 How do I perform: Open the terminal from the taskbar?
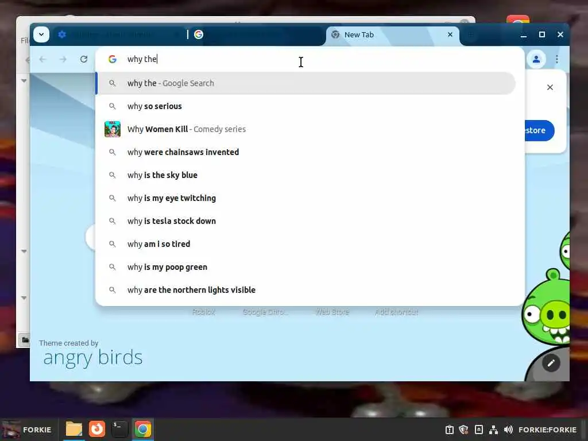click(x=119, y=430)
